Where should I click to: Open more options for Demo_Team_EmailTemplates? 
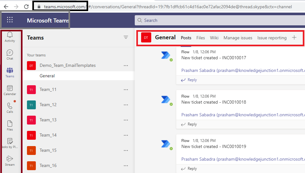(126, 66)
